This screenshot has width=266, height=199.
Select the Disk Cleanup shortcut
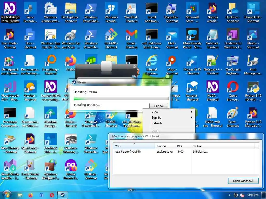pos(10,143)
